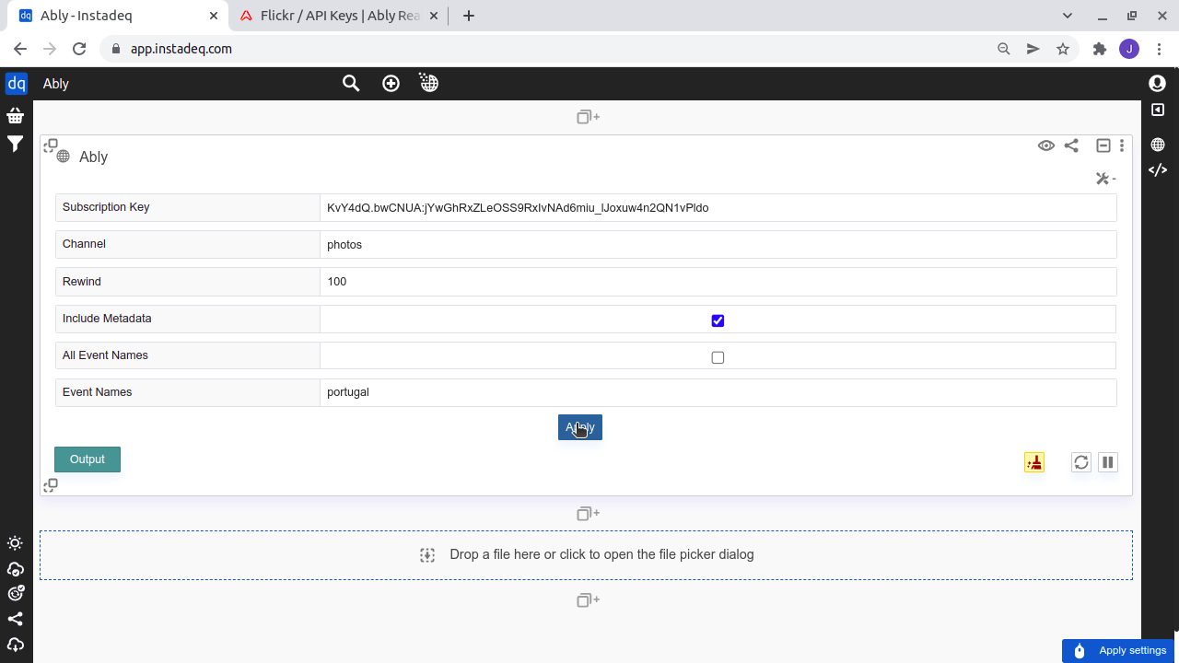1179x663 pixels.
Task: Open the basket icon in left sidebar
Action: point(15,116)
